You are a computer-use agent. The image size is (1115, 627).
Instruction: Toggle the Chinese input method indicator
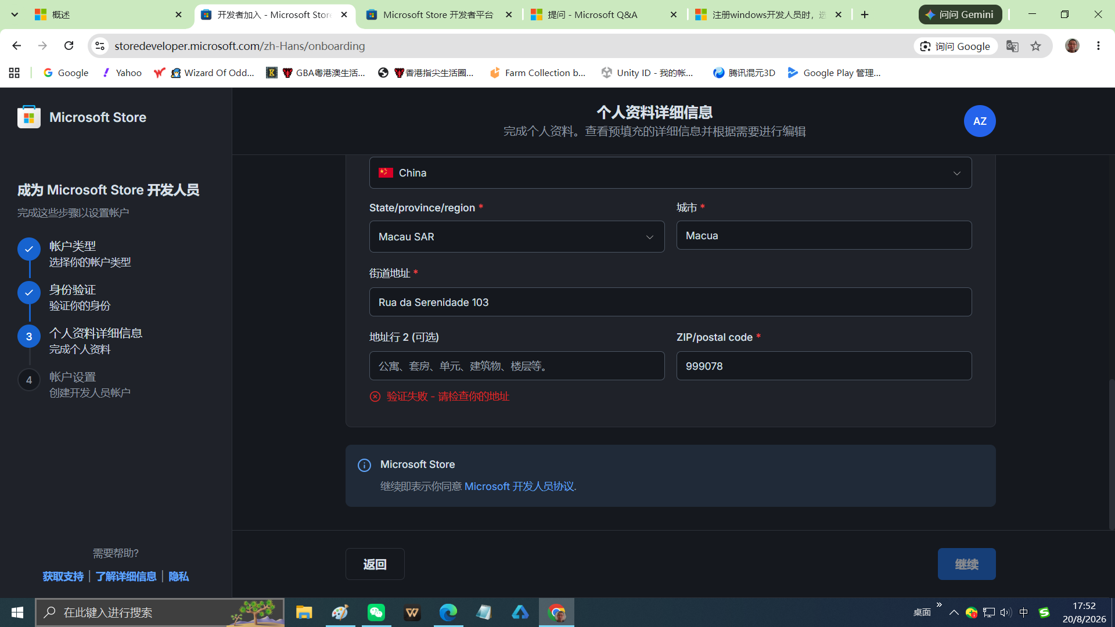pos(1024,612)
